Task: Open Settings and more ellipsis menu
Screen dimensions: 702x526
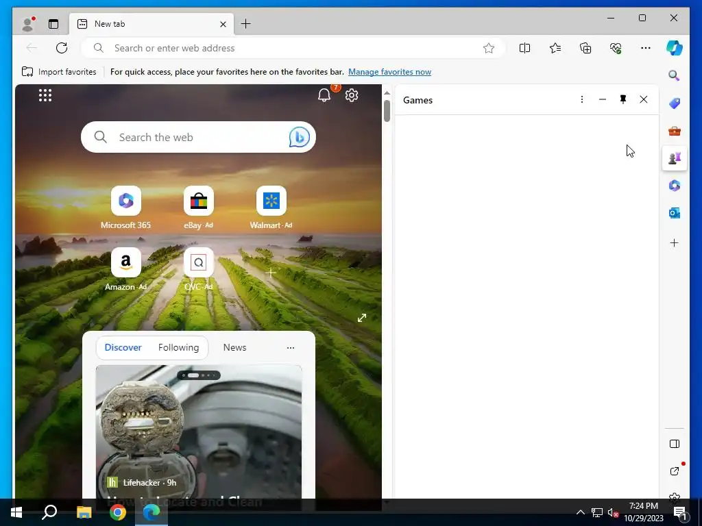Action: 646,48
